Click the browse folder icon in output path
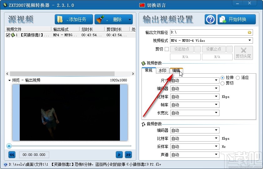The image size is (263, 169). [x=250, y=32]
